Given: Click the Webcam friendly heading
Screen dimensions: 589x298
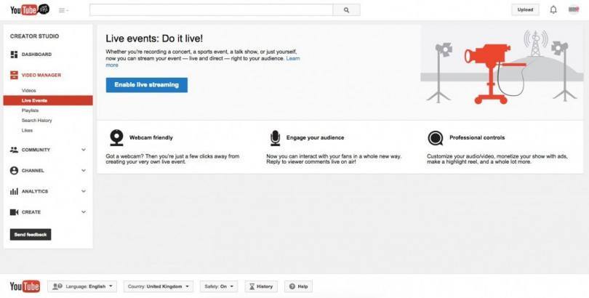Looking at the screenshot, I should pyautogui.click(x=151, y=138).
